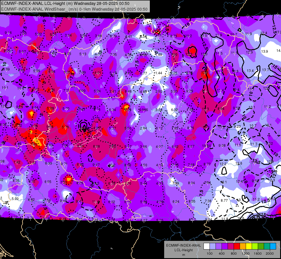Viewport: 281px width, 259px height.
Task: Click the wind shear value 1.42
Action: pyautogui.click(x=17, y=162)
